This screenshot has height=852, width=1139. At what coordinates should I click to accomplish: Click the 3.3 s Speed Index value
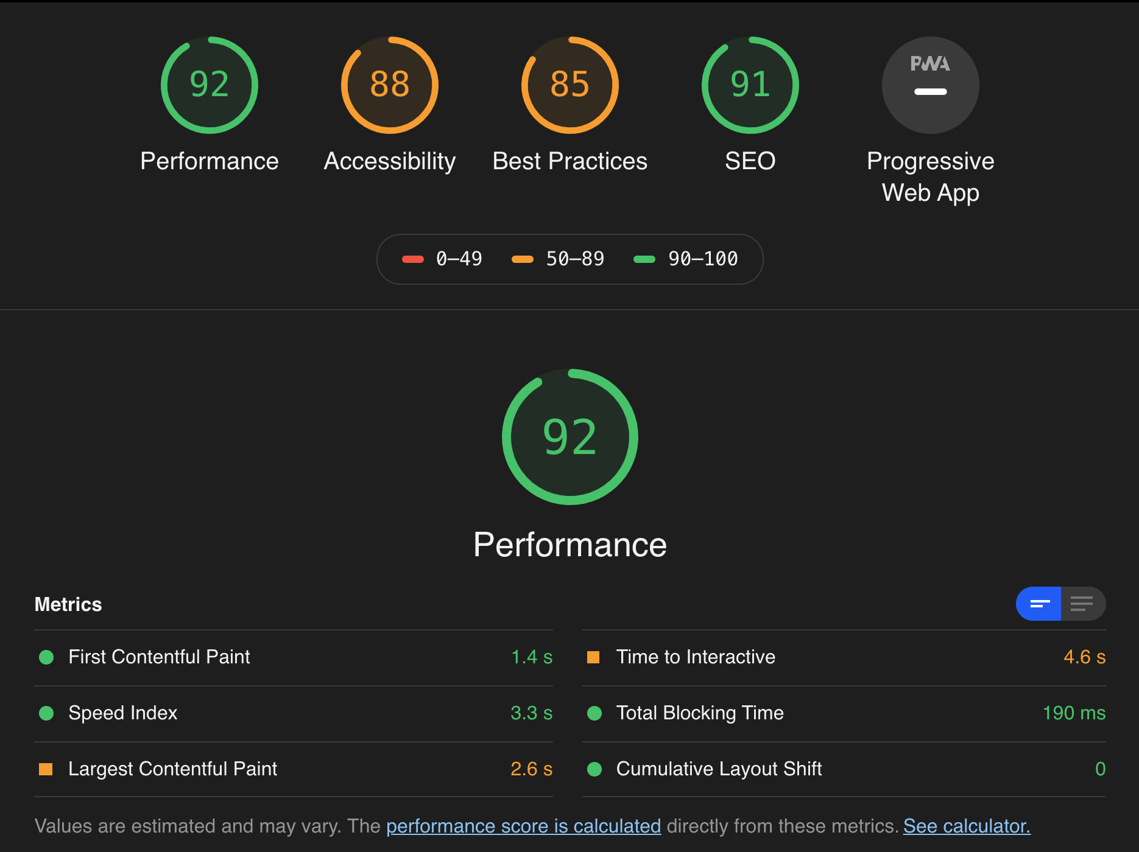(532, 713)
